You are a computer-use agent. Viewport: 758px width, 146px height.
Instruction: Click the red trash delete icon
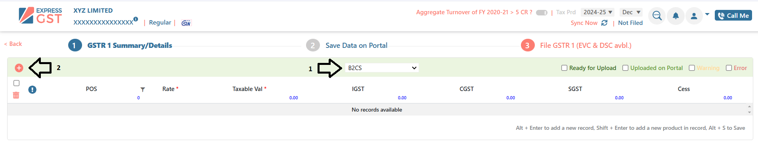click(x=16, y=95)
